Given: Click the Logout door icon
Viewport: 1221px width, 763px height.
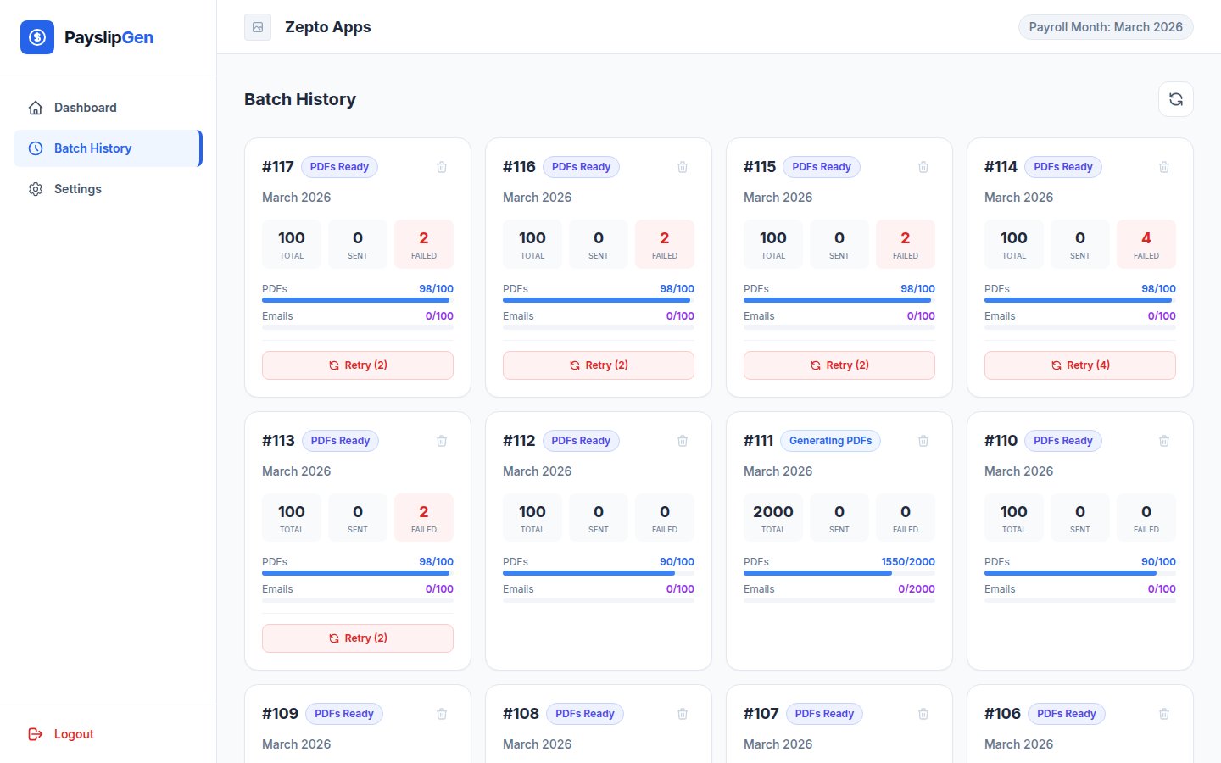Looking at the screenshot, I should (36, 734).
